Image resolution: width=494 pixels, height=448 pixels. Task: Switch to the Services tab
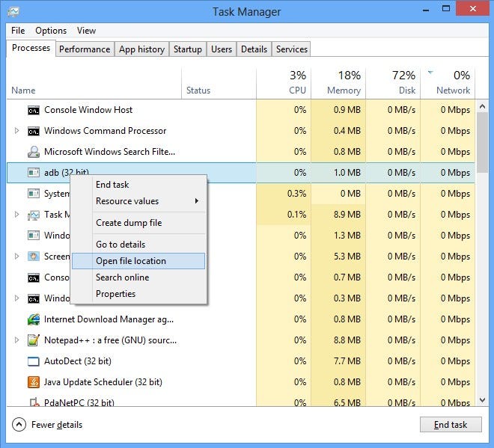[x=292, y=49]
